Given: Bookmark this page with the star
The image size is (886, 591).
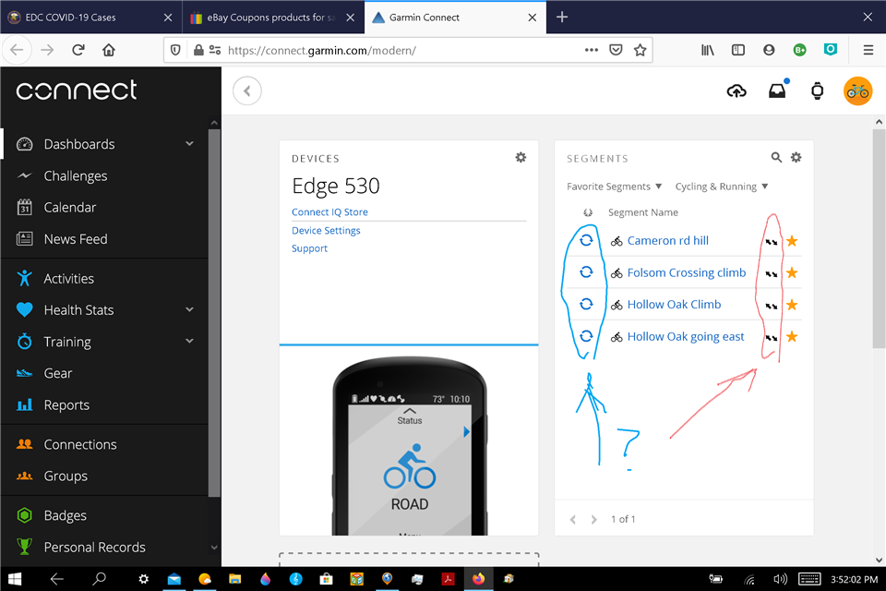Looking at the screenshot, I should tap(640, 51).
